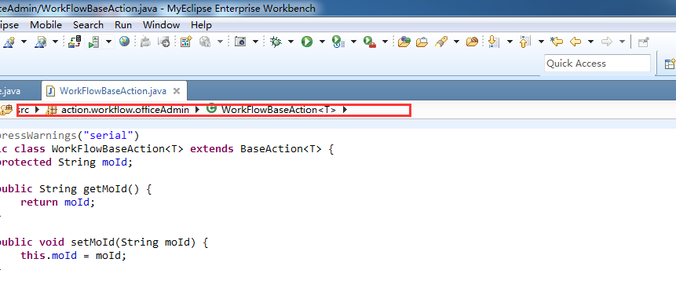The width and height of the screenshot is (676, 288).
Task: Click the Search flashlight icon
Action: pos(440,42)
